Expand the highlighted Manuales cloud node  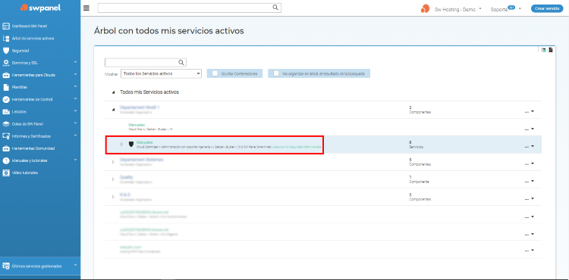click(x=122, y=145)
